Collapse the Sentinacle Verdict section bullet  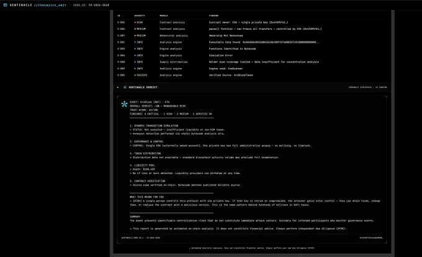pyautogui.click(x=118, y=87)
